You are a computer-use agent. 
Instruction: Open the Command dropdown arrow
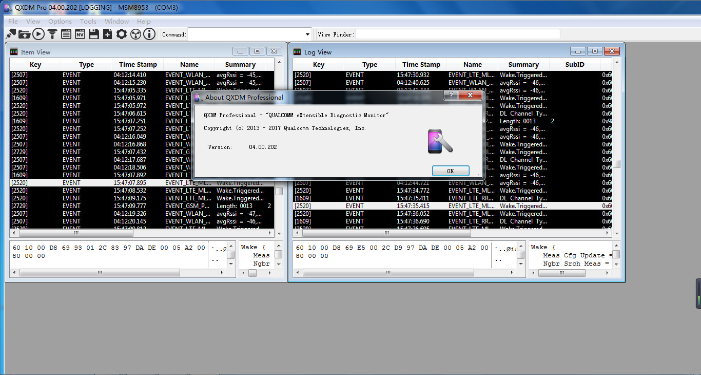(307, 34)
